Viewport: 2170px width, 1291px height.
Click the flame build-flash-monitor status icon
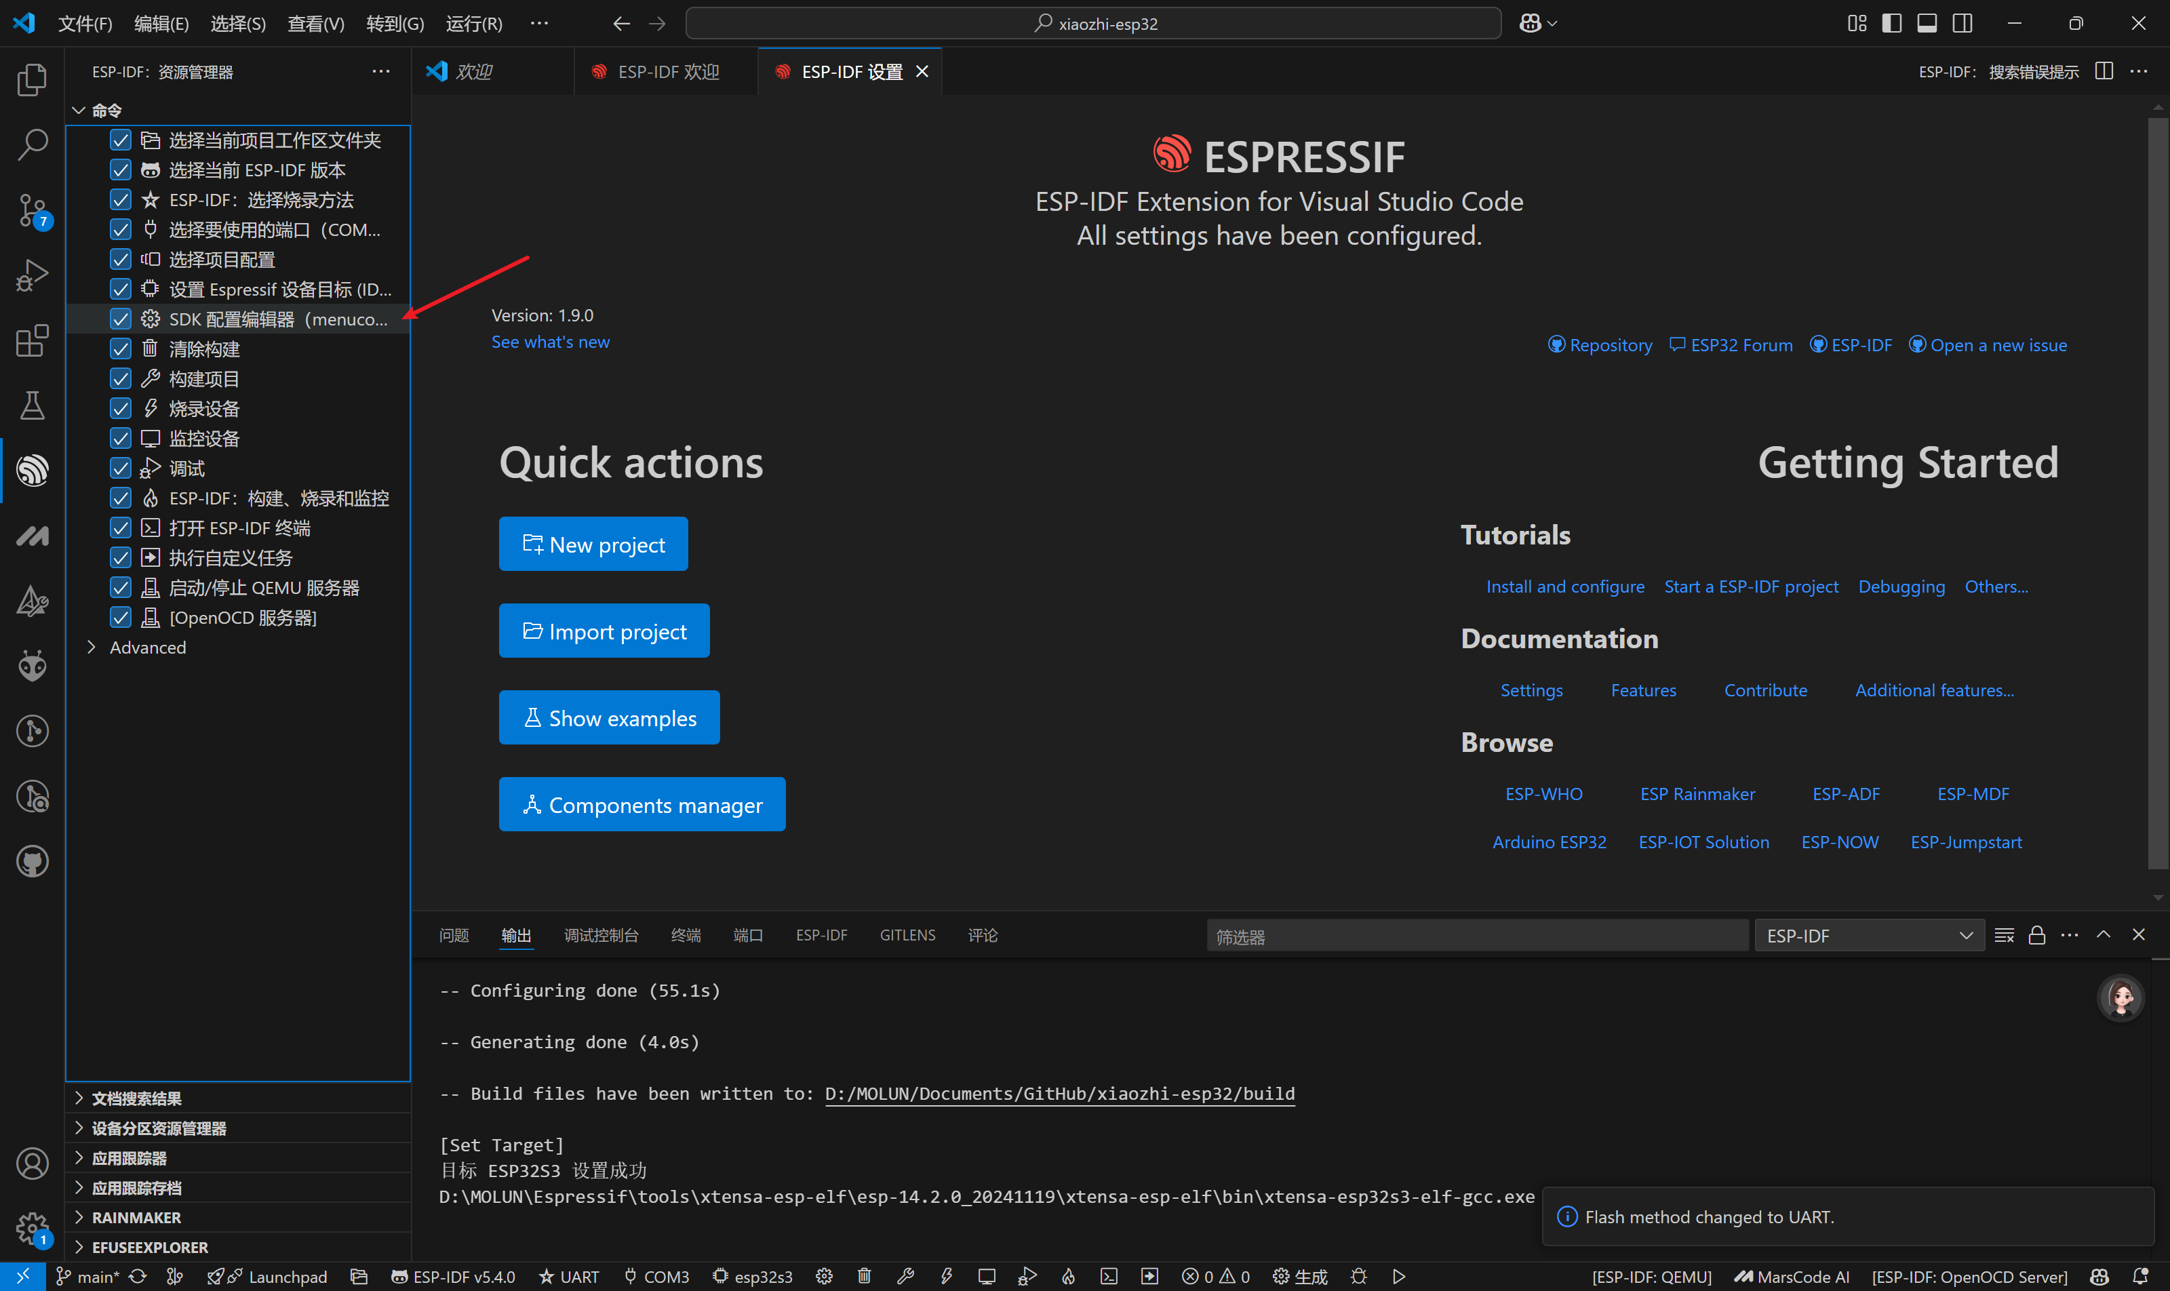click(1067, 1276)
